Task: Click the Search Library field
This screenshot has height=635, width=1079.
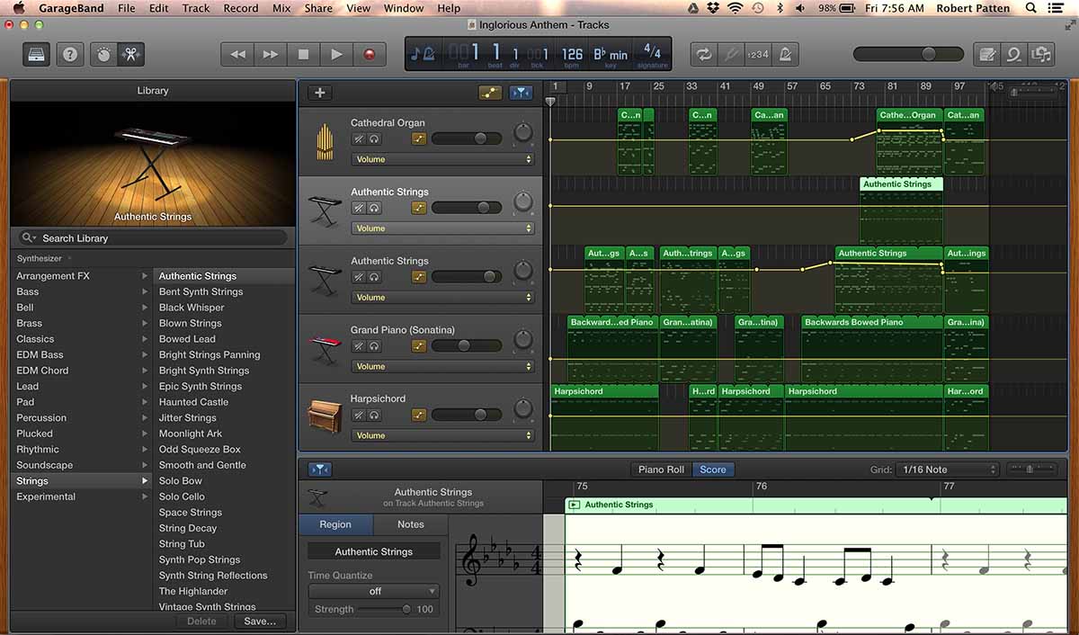Action: tap(153, 238)
